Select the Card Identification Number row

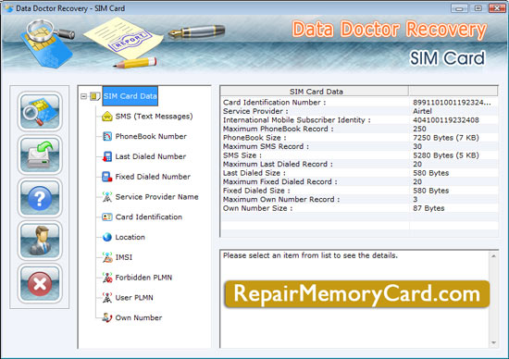tap(359, 103)
